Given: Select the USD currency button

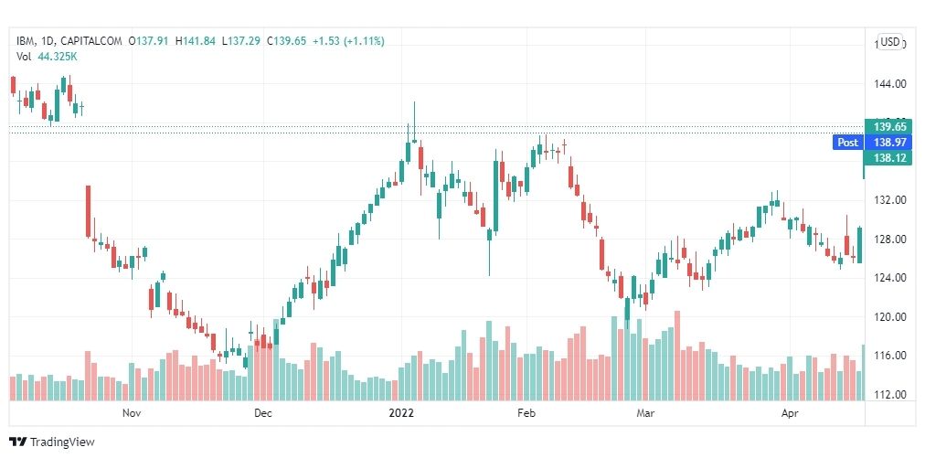Looking at the screenshot, I should pyautogui.click(x=889, y=42).
